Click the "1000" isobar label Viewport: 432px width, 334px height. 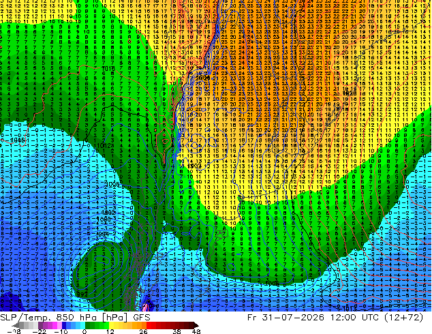104,219
